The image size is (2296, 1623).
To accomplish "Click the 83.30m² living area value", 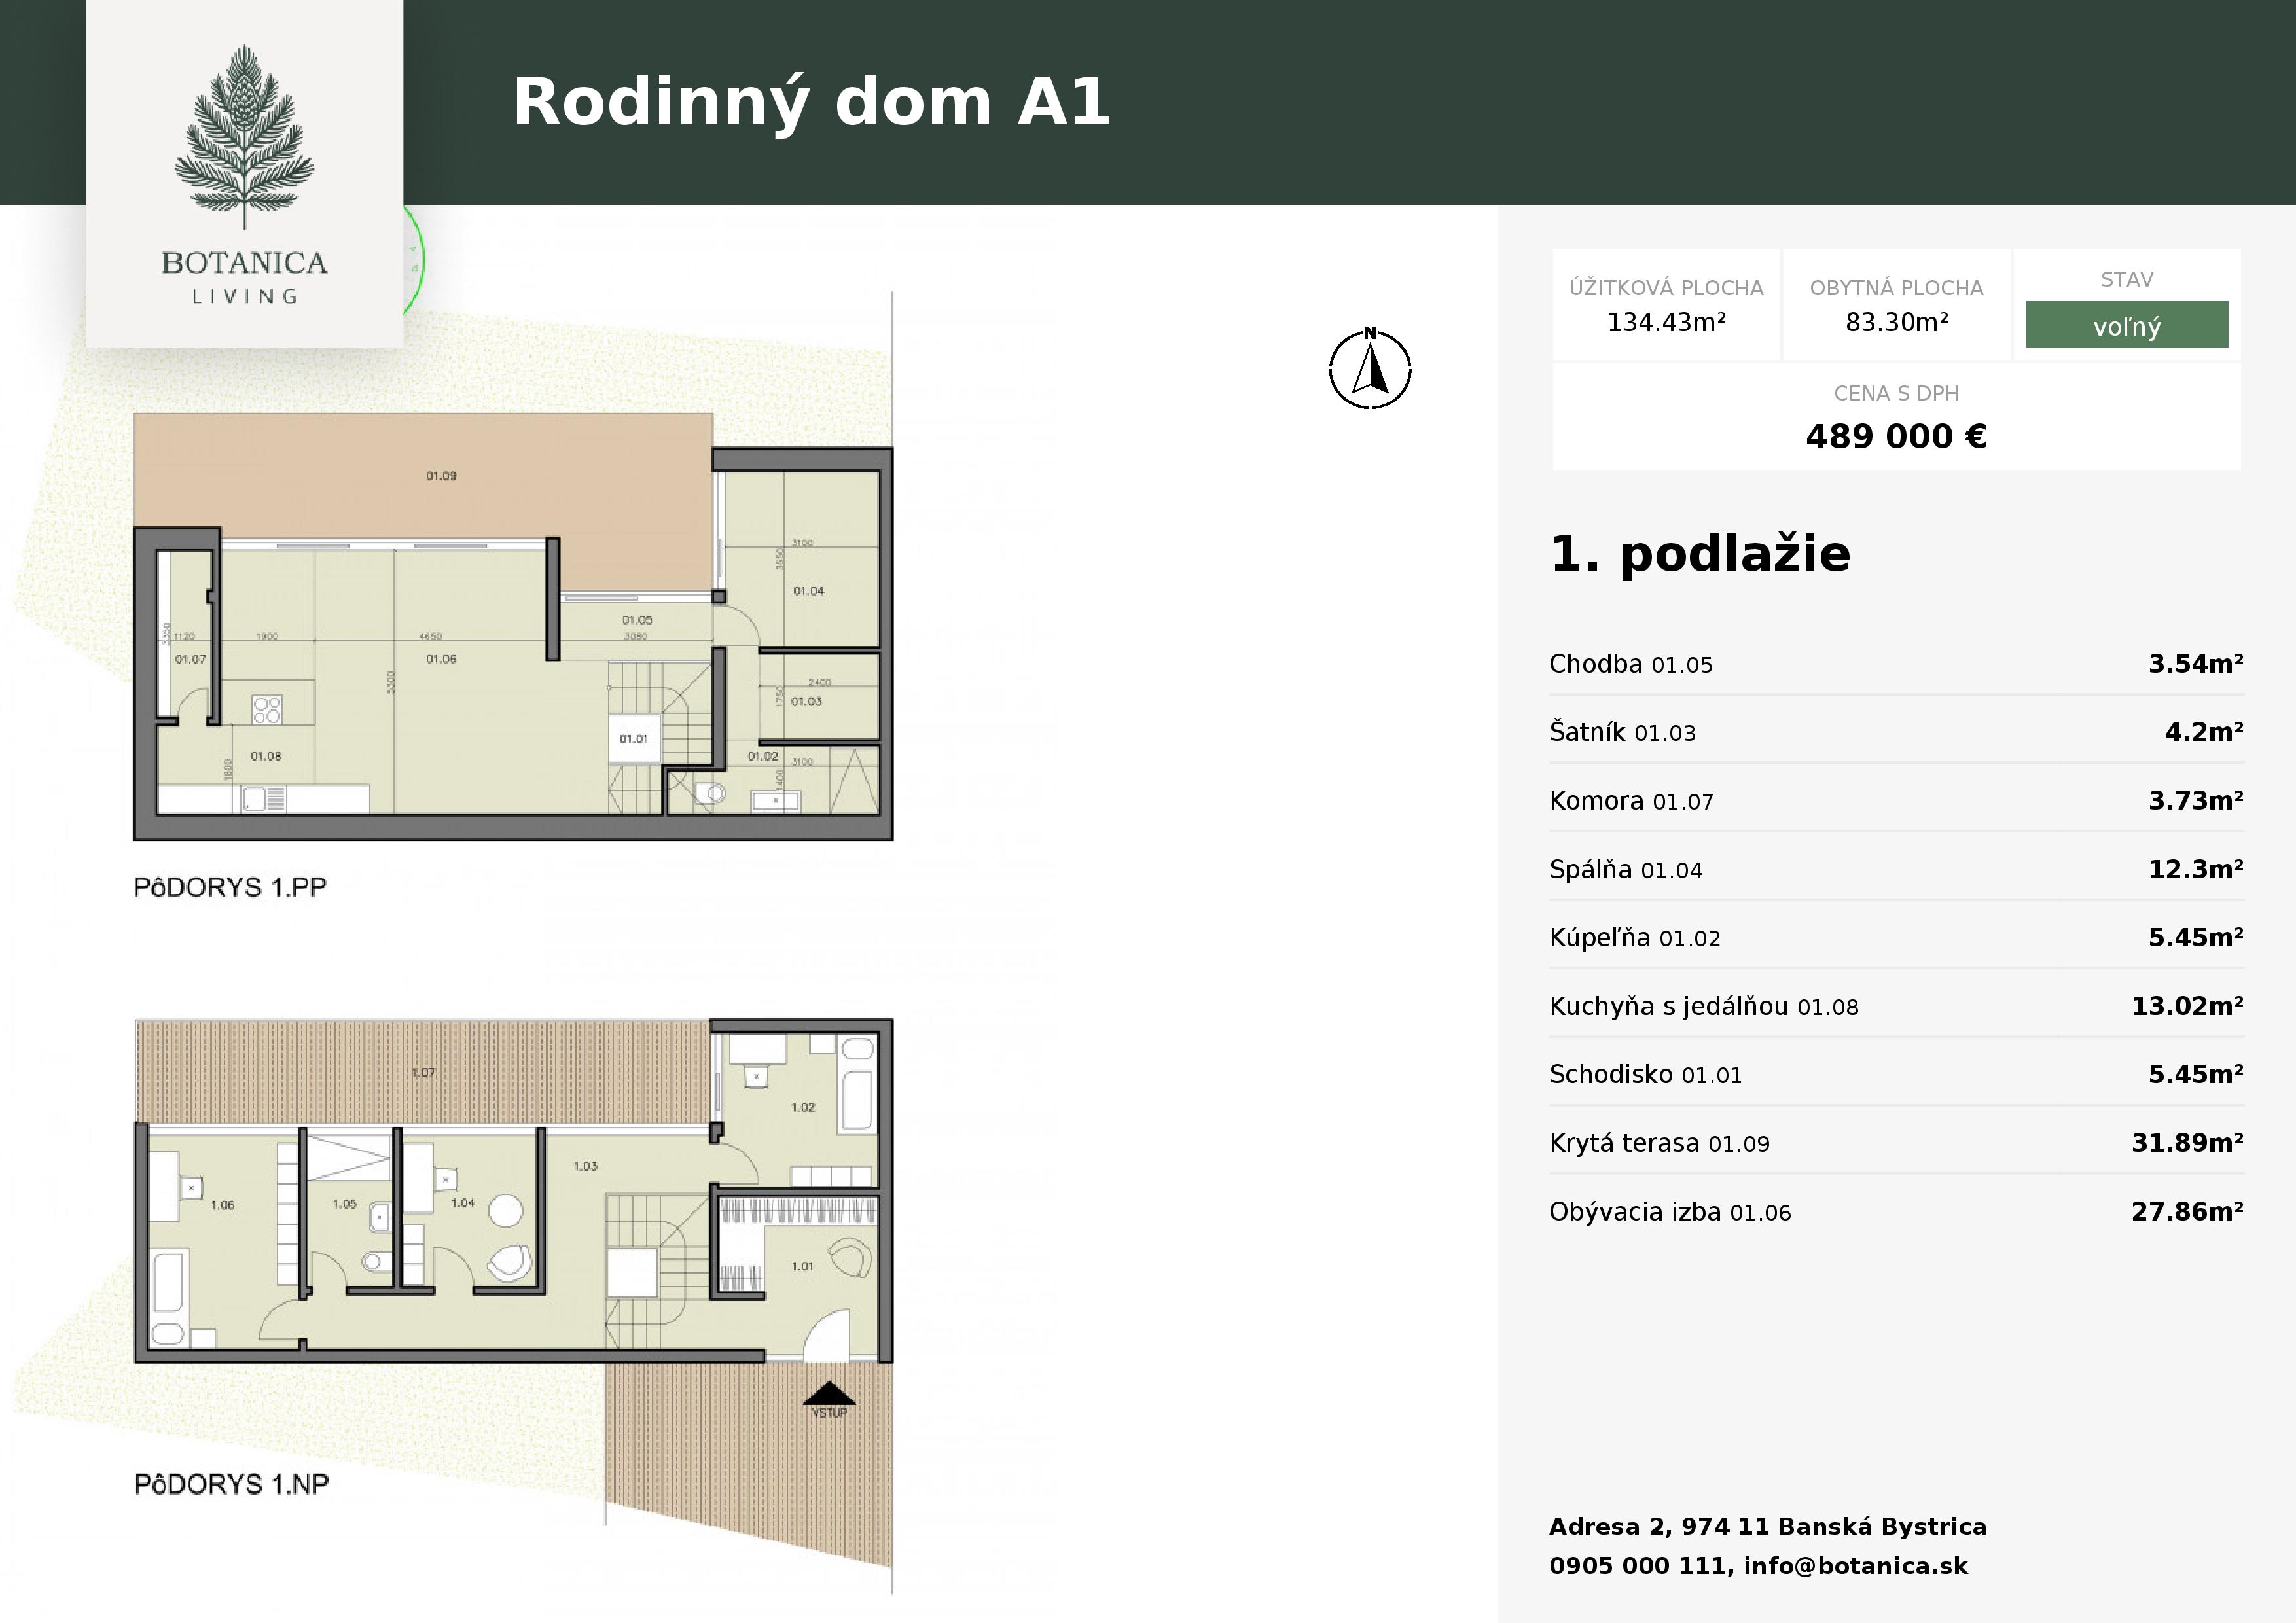I will point(1896,322).
